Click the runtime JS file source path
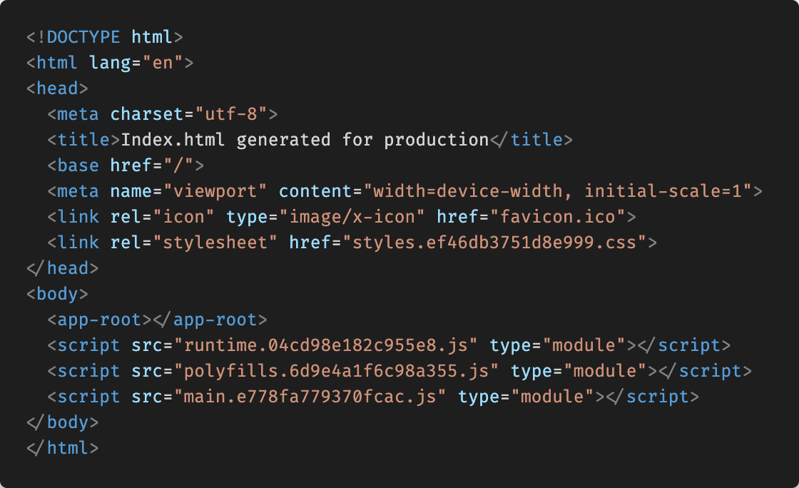Image resolution: width=799 pixels, height=488 pixels. 326,345
